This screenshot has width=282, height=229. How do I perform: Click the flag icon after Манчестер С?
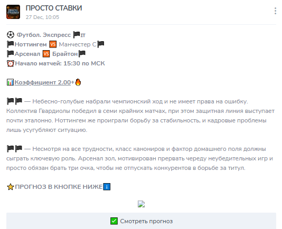[x=101, y=44]
